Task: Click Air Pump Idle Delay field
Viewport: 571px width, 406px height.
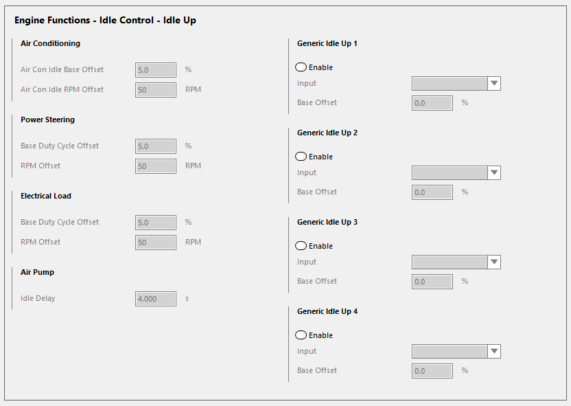Action: pyautogui.click(x=156, y=299)
